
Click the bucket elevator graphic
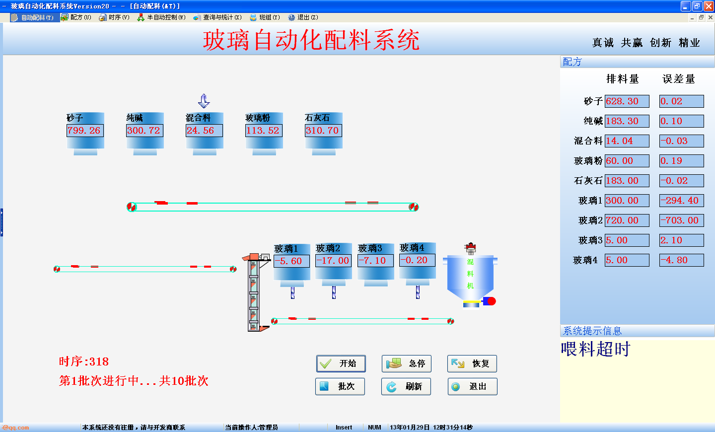coord(254,293)
